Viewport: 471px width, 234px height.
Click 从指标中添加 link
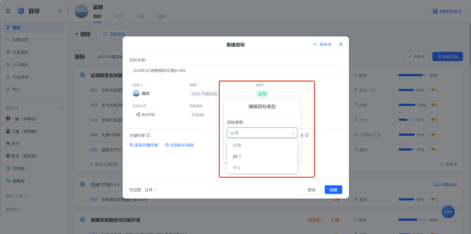coord(179,145)
